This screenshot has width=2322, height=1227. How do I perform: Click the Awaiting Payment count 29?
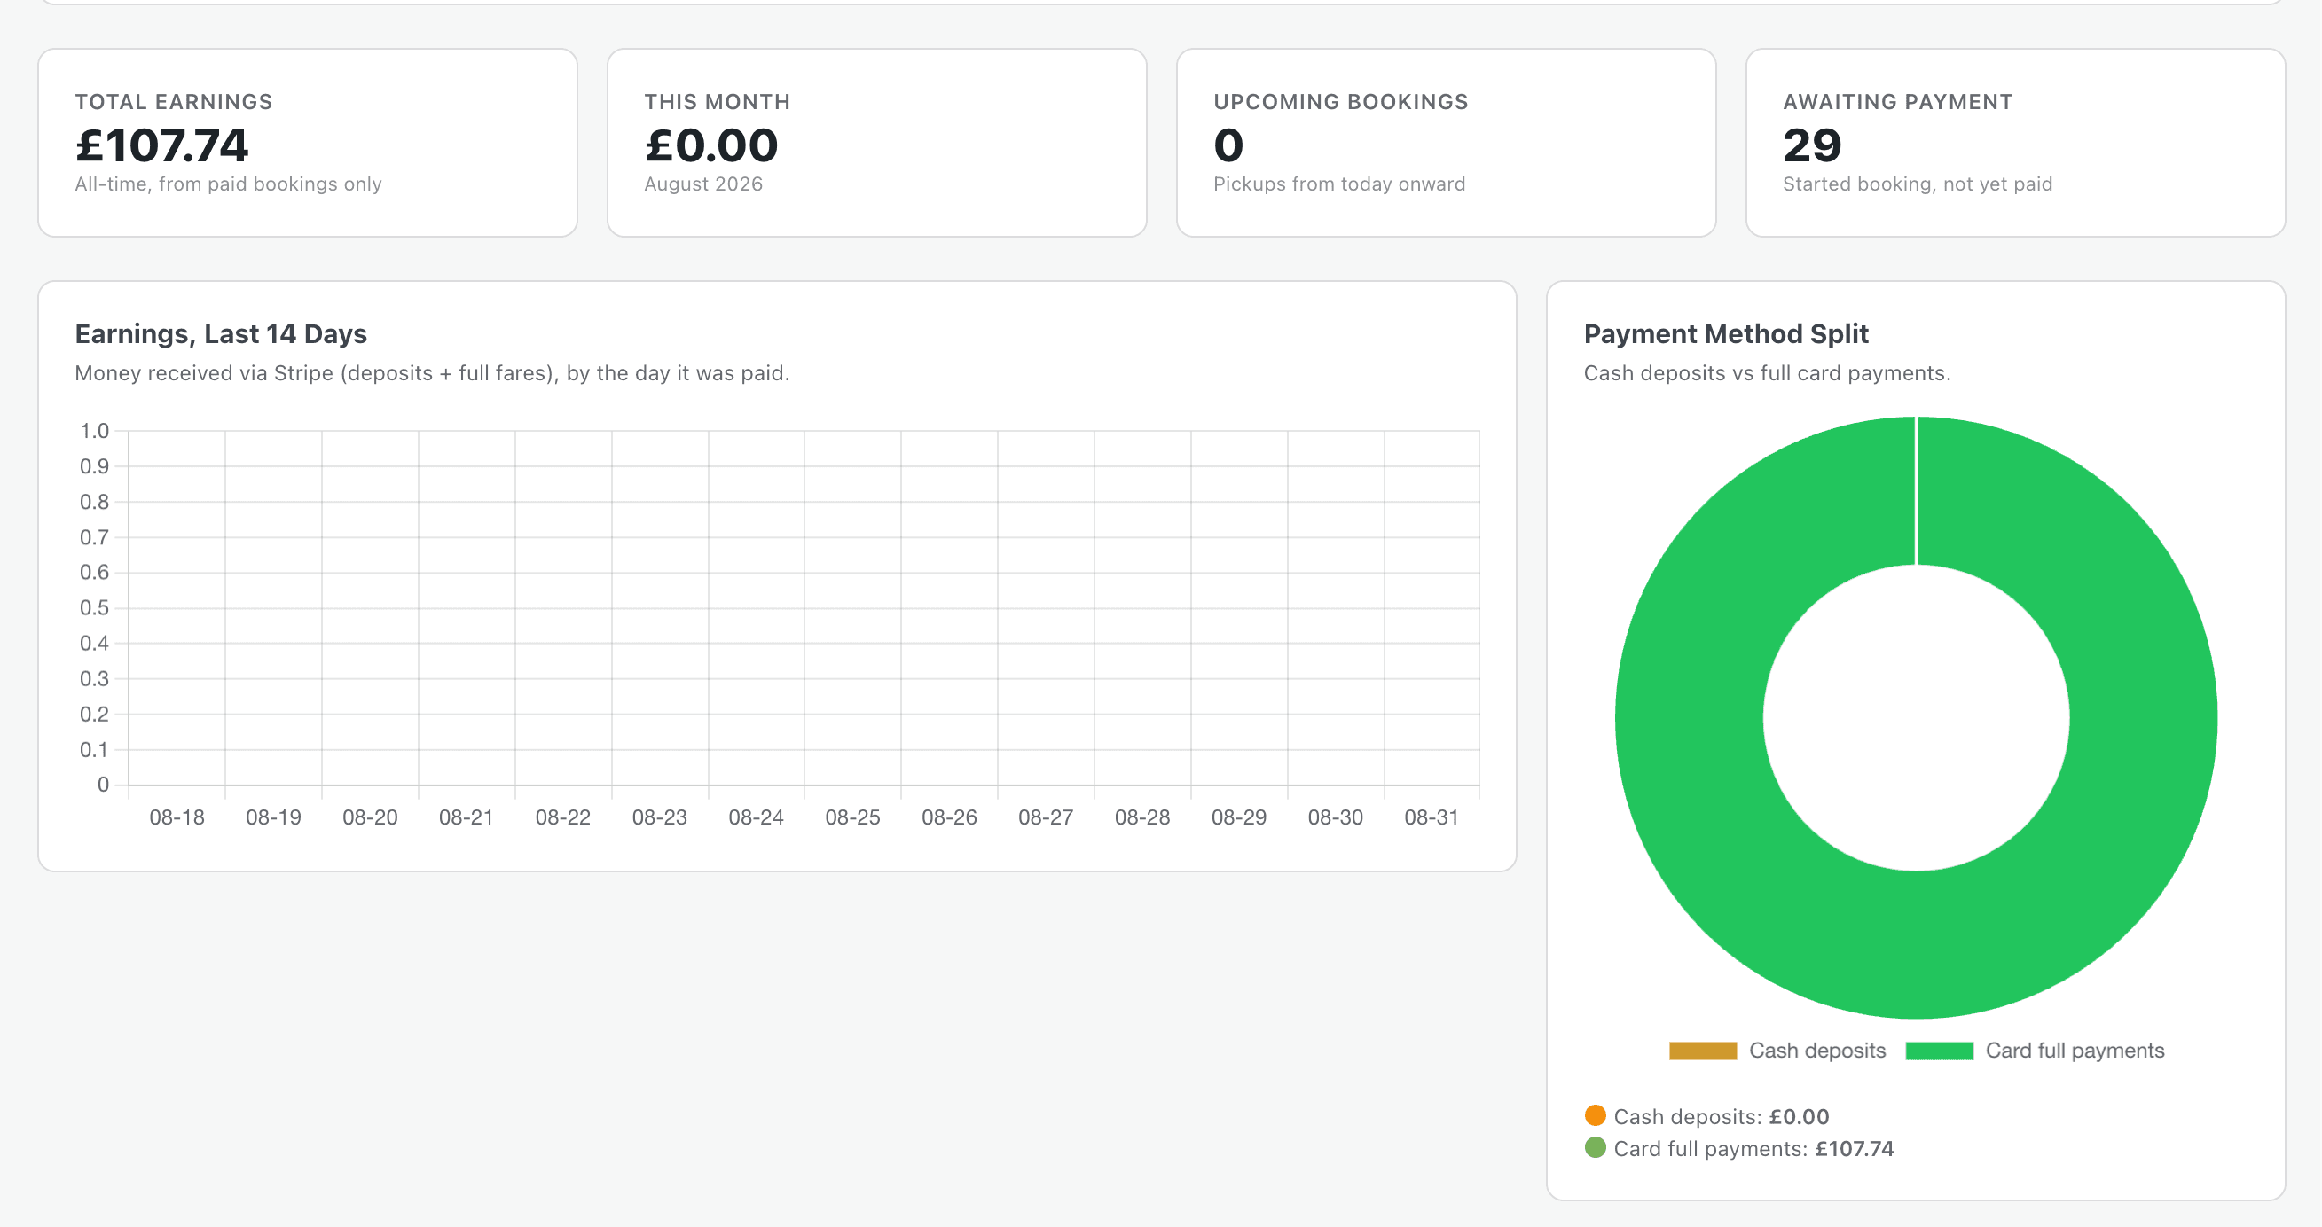(1812, 145)
